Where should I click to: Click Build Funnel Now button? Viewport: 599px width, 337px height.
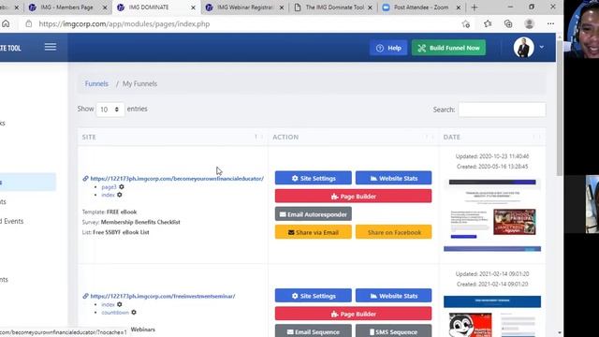click(448, 48)
